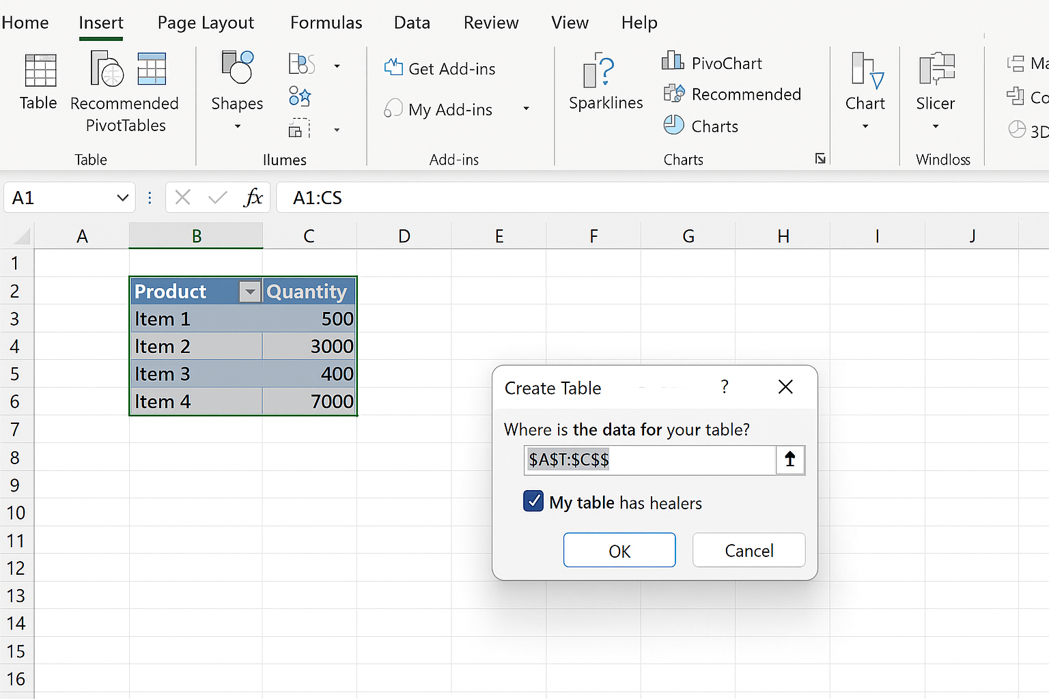Select the Item 1 cell

[196, 319]
